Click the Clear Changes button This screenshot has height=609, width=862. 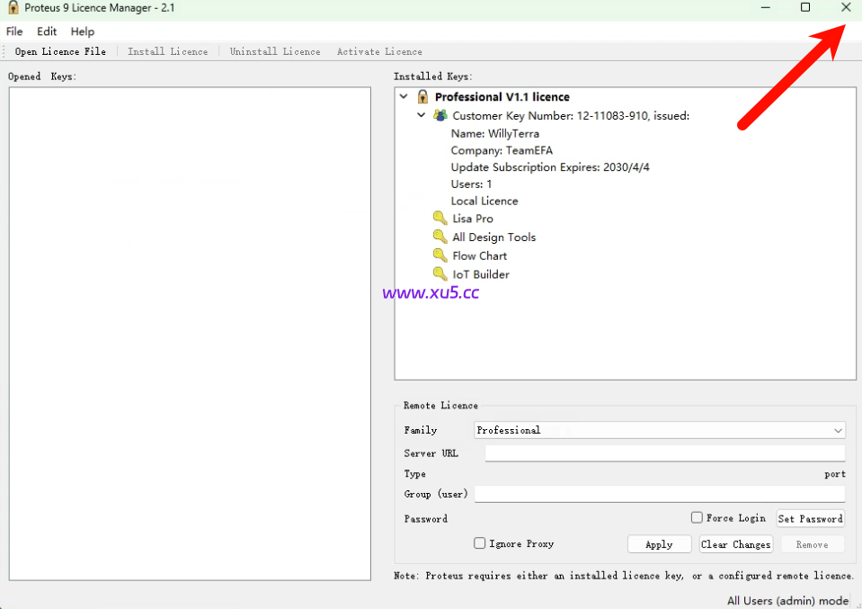click(x=735, y=544)
